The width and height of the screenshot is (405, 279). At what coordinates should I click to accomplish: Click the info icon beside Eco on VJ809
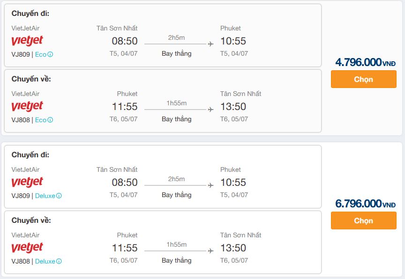pyautogui.click(x=50, y=54)
